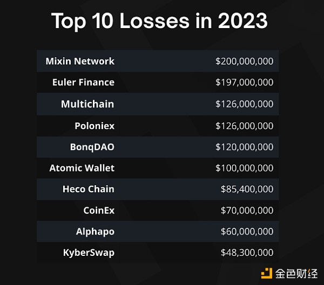The image size is (324, 285).
Task: Select the $100,000,000 figure
Action: click(x=244, y=168)
